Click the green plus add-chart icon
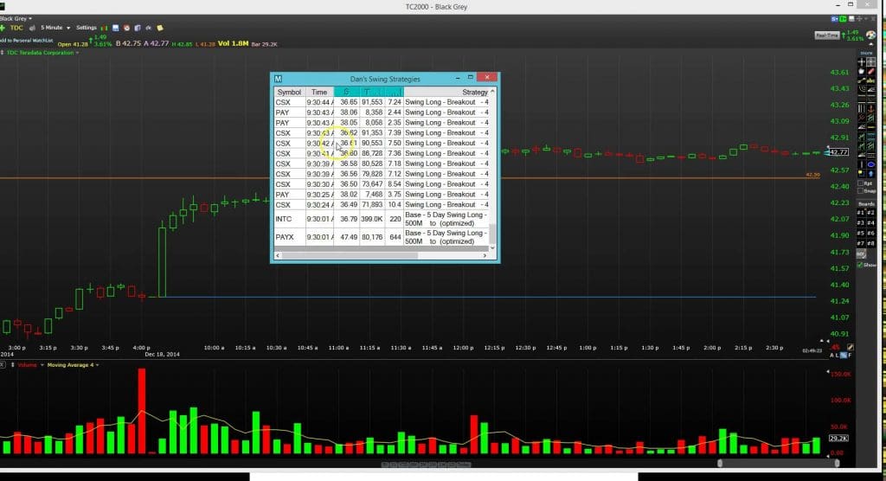Image resolution: width=886 pixels, height=481 pixels. pyautogui.click(x=3, y=28)
